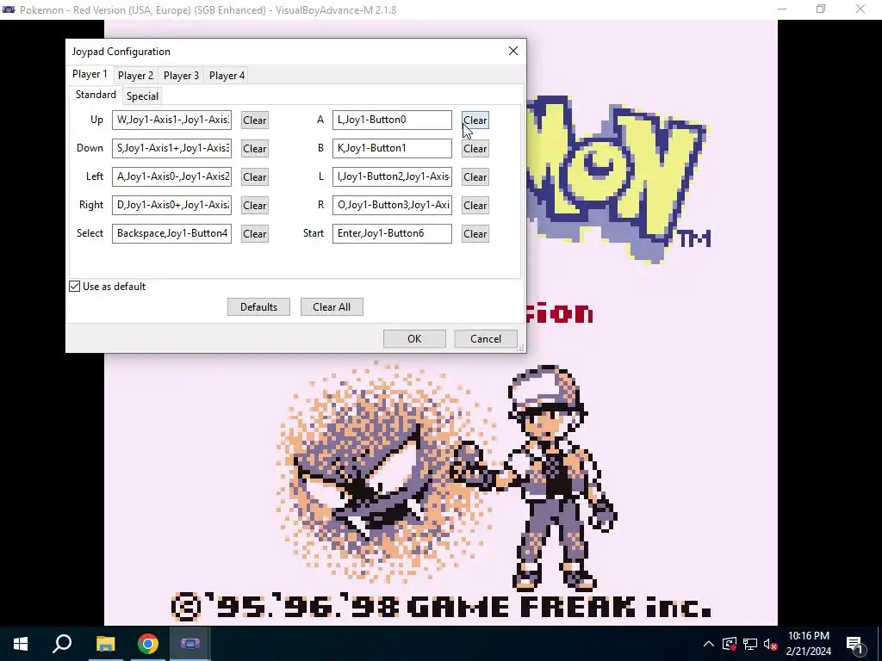Clear the Down key binding
This screenshot has height=661, width=882.
(x=255, y=148)
